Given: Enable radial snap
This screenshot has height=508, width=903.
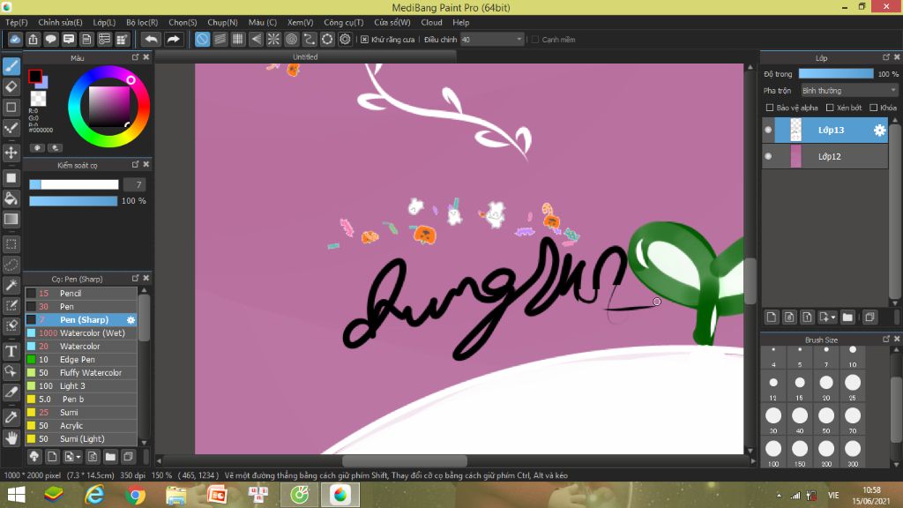Looking at the screenshot, I should [x=273, y=39].
